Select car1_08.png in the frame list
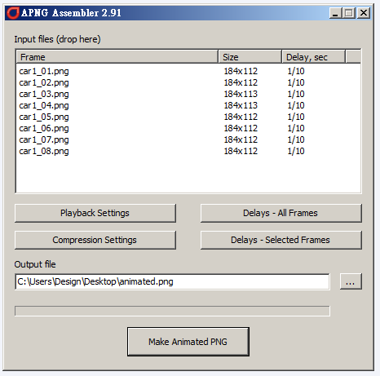 tap(44, 151)
